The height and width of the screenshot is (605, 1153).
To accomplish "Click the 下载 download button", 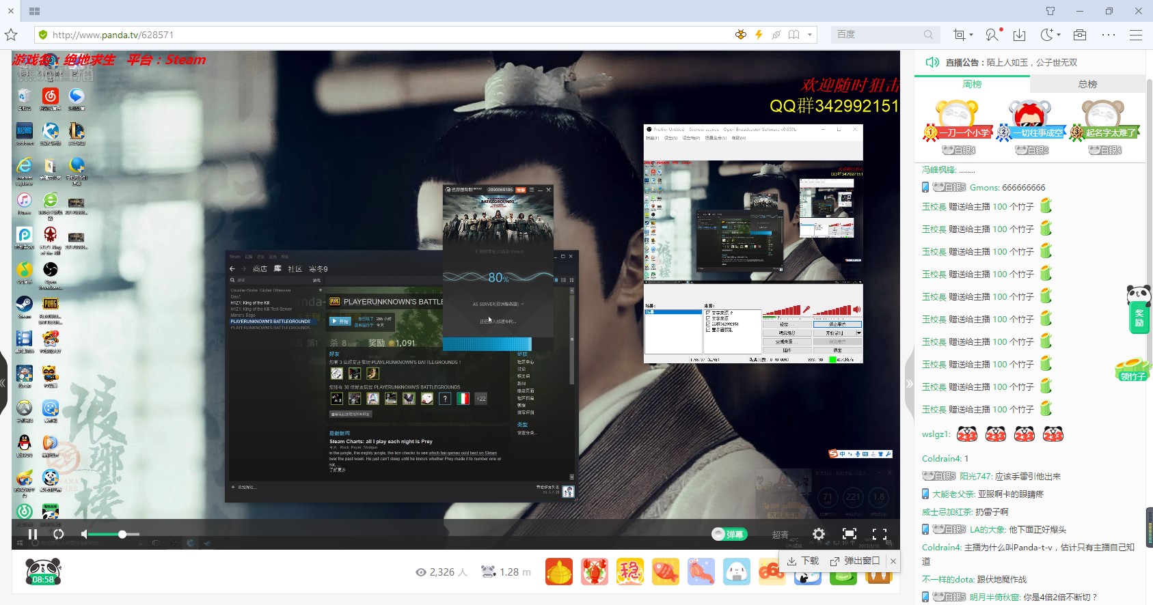I will [803, 561].
